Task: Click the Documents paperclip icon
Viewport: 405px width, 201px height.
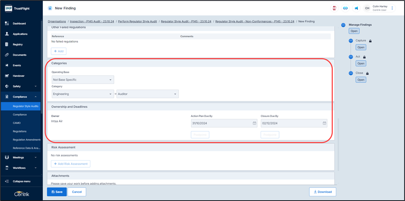Action: 7,55
